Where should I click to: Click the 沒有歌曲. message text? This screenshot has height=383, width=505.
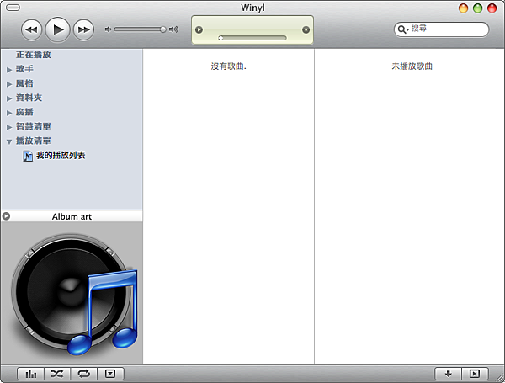point(229,66)
